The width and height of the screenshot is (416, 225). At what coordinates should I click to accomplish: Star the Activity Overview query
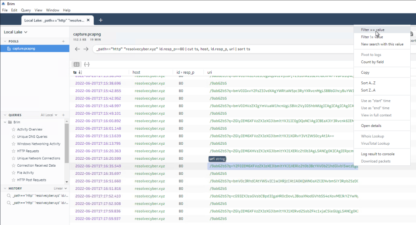(x=13, y=129)
